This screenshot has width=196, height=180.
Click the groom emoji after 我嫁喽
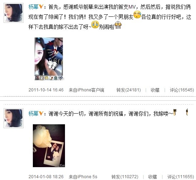coord(175,112)
